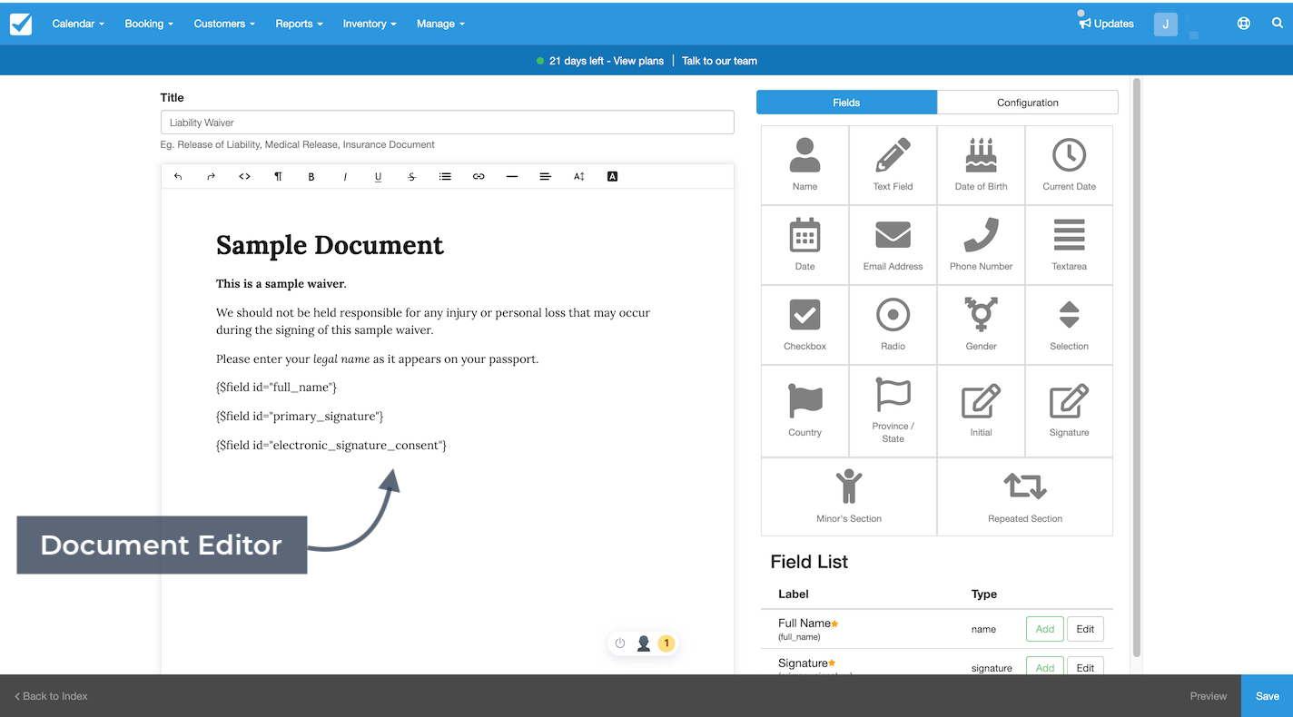
Task: Apply bold formatting
Action: click(x=311, y=177)
